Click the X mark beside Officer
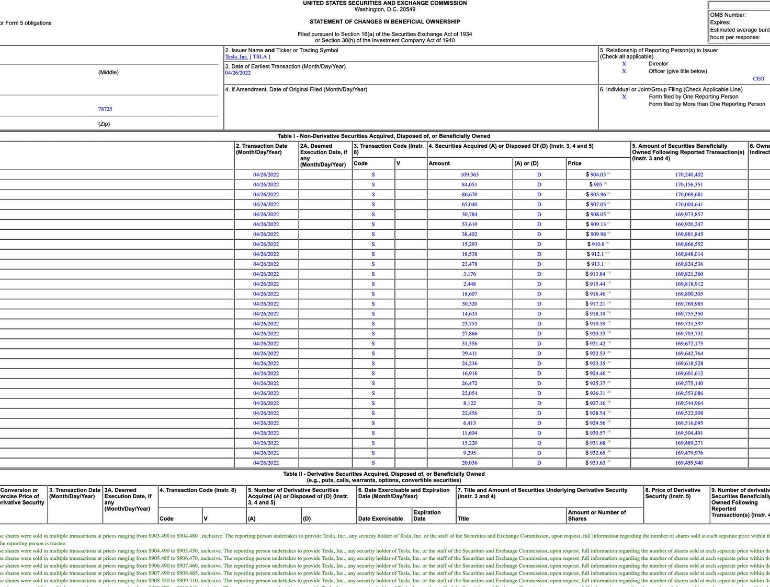This screenshot has height=587, width=770. (624, 71)
